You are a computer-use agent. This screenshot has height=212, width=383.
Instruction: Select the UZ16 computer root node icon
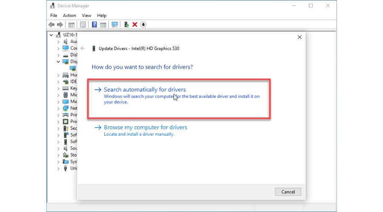(58, 35)
